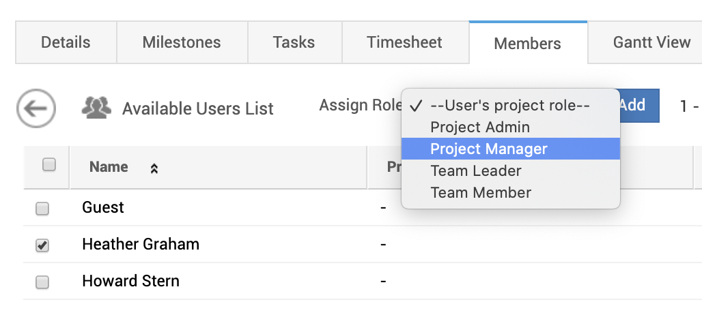The image size is (702, 315).
Task: Open the Details tab
Action: coord(66,42)
